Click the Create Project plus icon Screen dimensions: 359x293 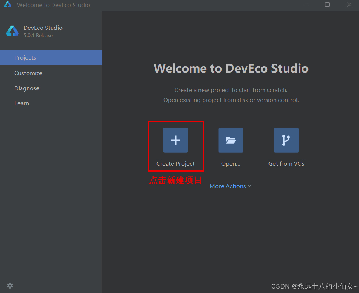(x=176, y=140)
